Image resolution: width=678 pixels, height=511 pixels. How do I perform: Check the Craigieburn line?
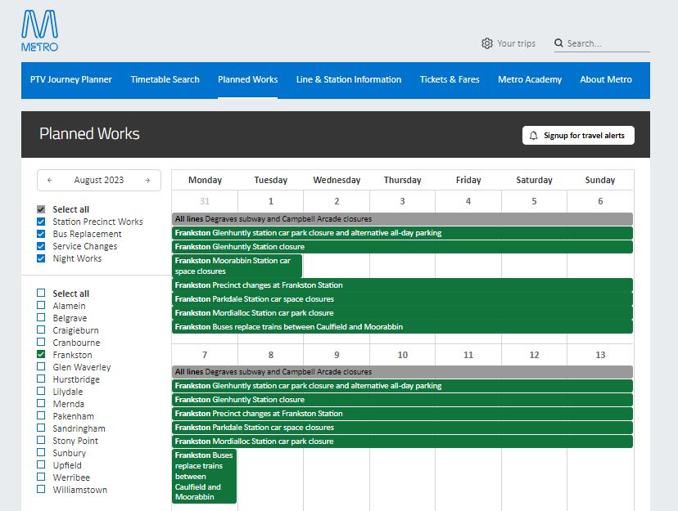(x=41, y=329)
